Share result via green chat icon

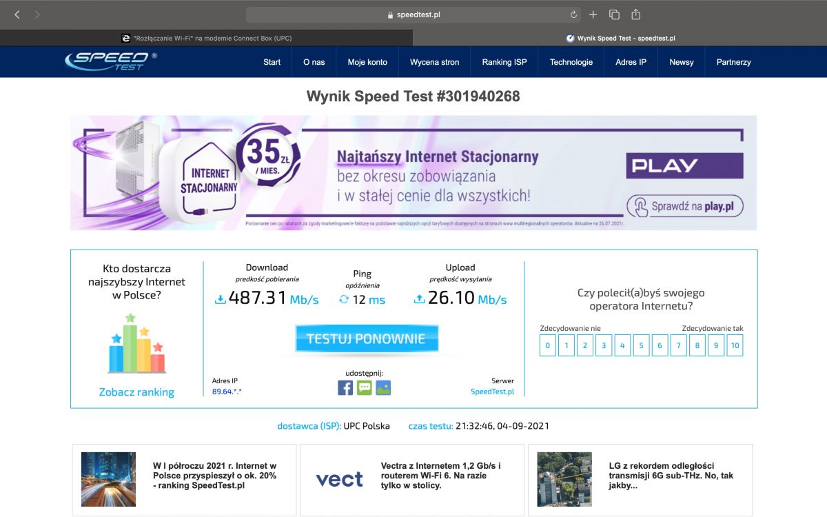(365, 387)
